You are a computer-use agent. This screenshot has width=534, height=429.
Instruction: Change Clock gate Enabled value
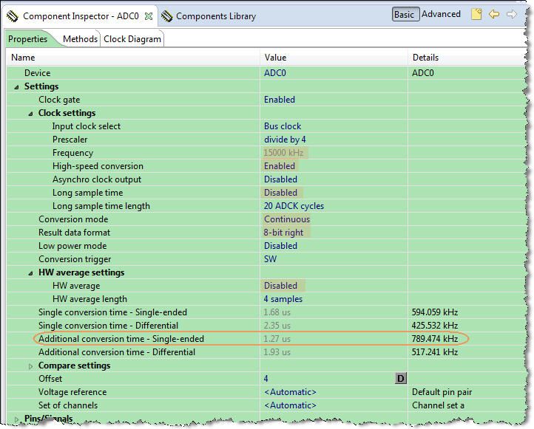(x=280, y=100)
